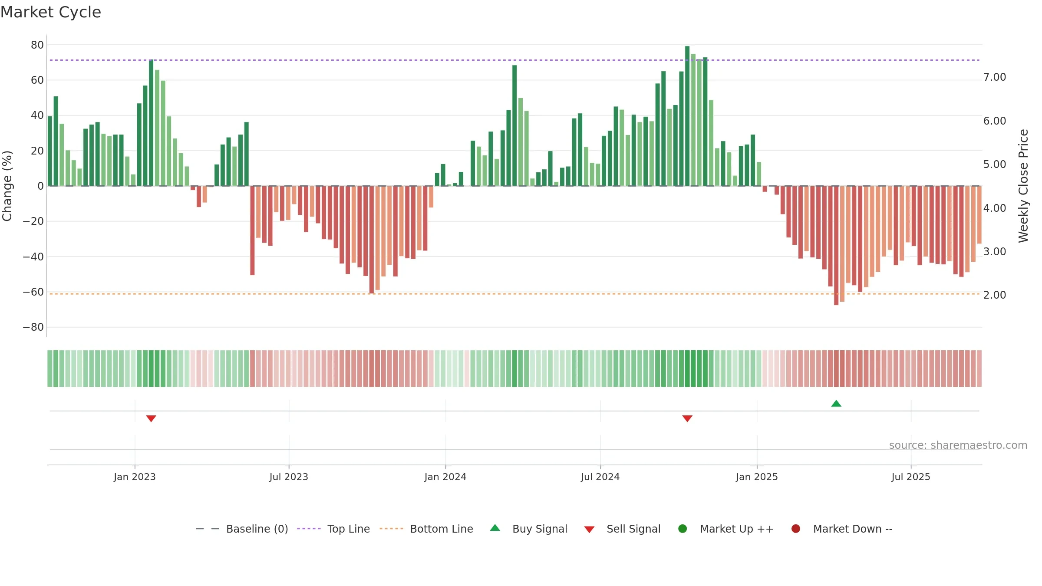This screenshot has width=1042, height=586.
Task: Click the Change (%) axis title
Action: (x=7, y=186)
